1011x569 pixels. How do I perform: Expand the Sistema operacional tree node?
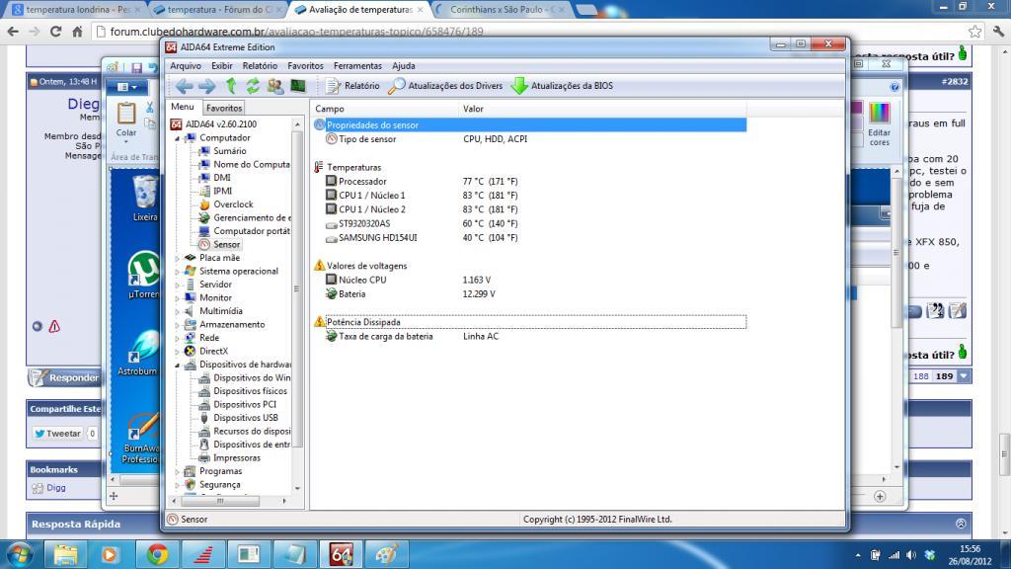point(178,272)
